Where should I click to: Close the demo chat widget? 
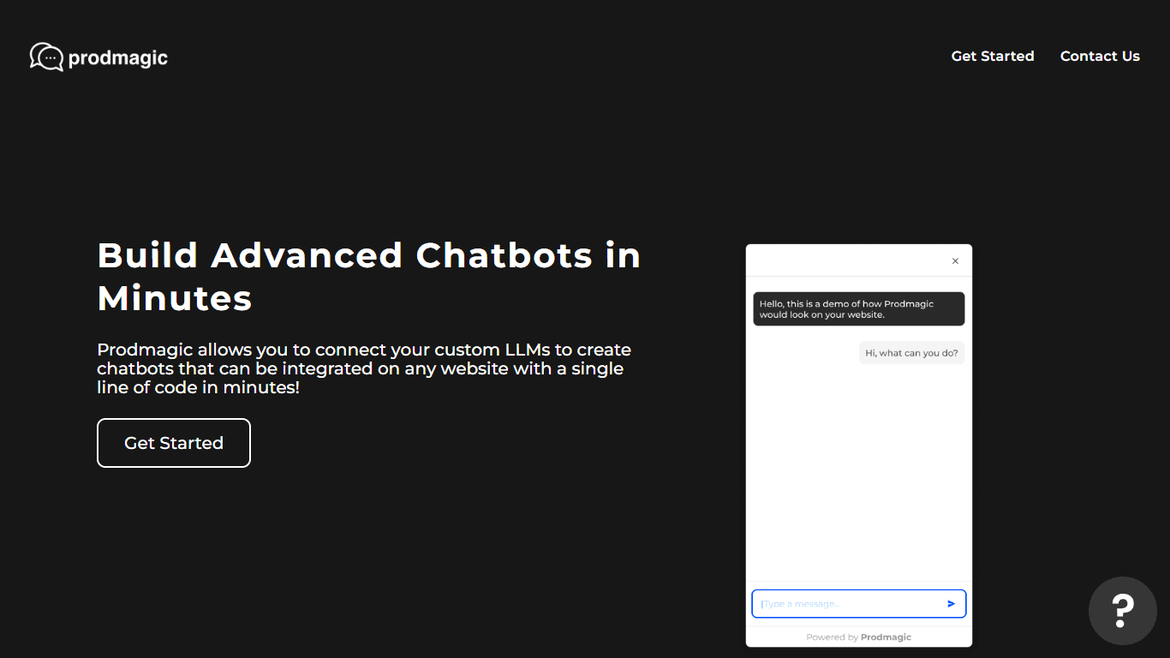(x=955, y=261)
